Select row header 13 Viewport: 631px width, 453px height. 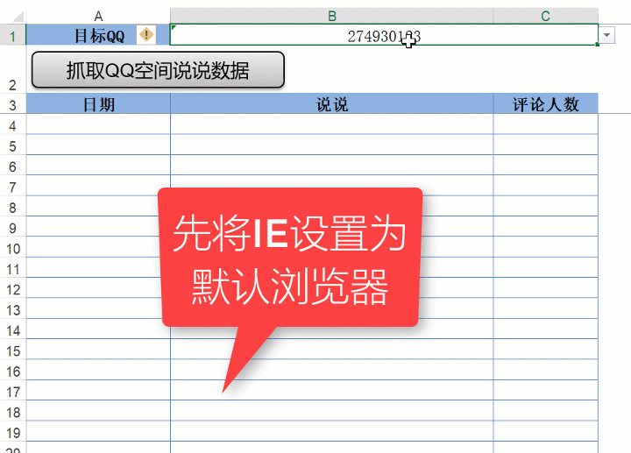(12, 310)
